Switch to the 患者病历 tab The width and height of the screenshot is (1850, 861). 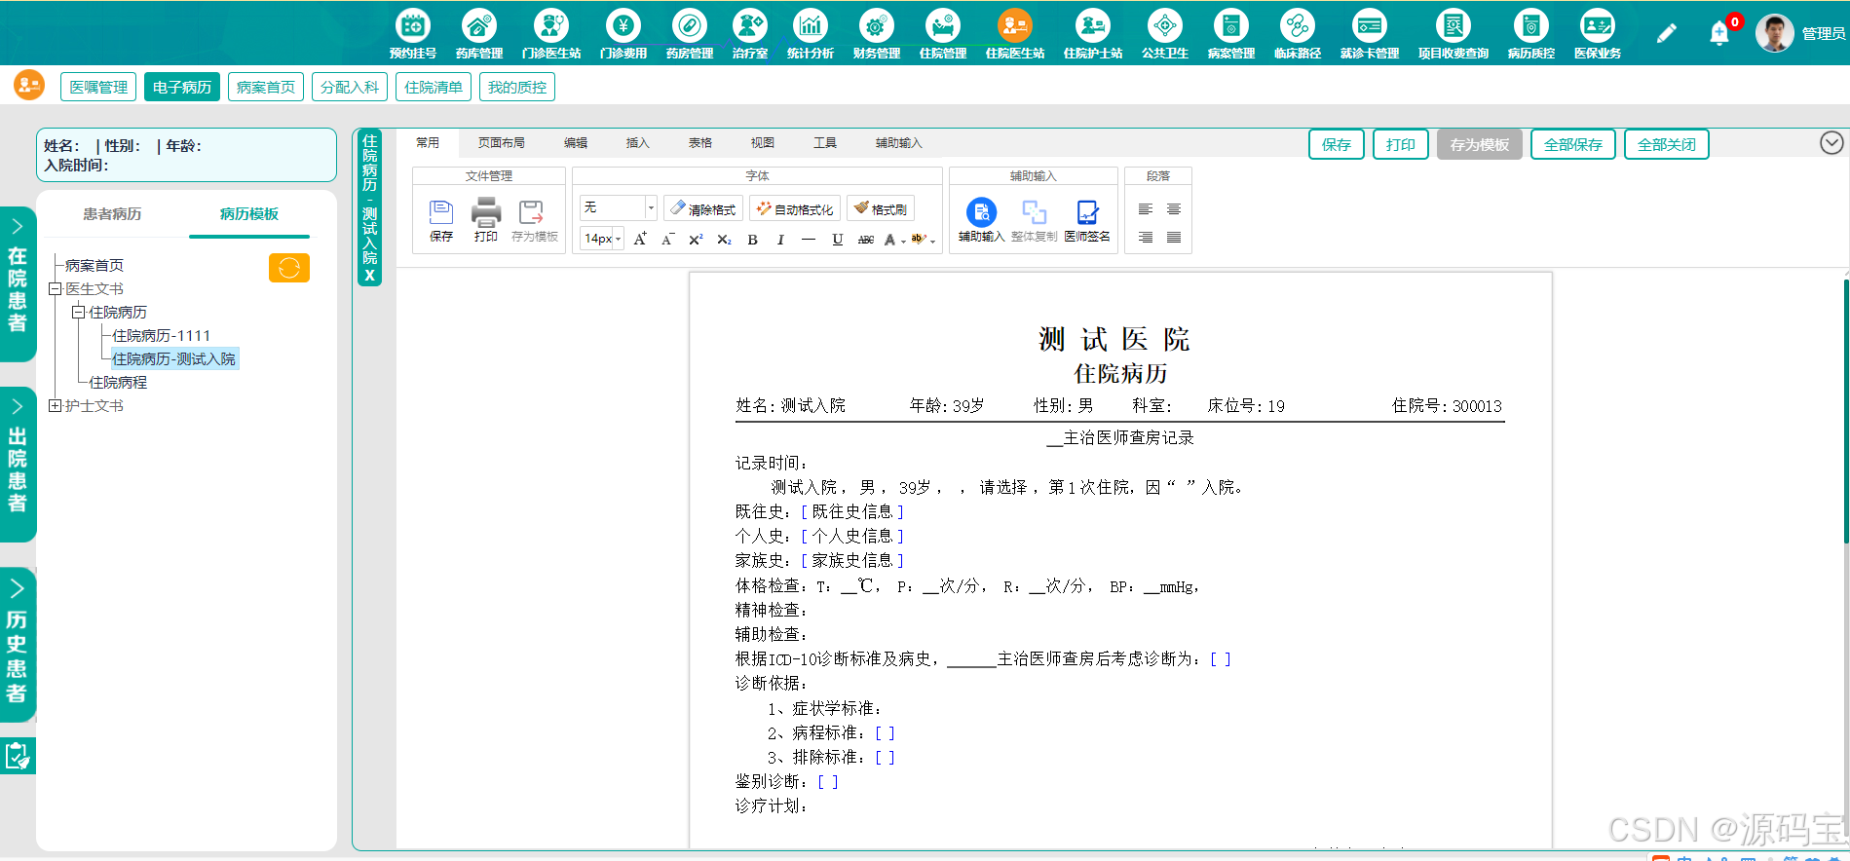(x=112, y=214)
